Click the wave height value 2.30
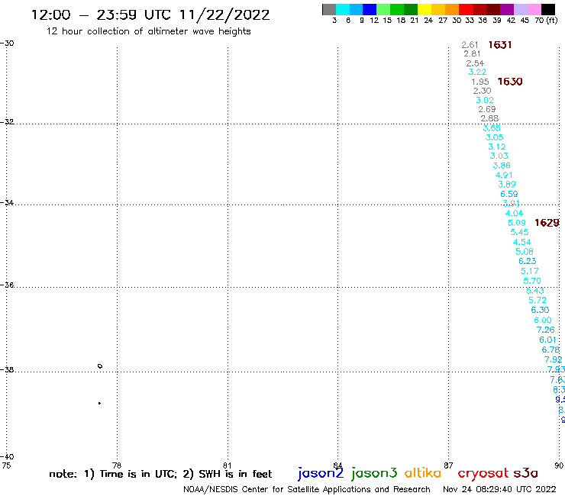 [x=482, y=91]
